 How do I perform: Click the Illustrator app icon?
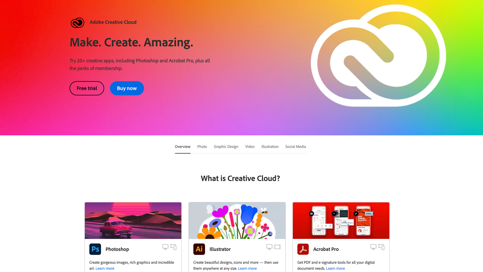tap(199, 249)
